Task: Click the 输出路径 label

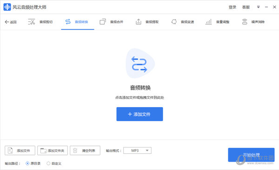Action: 13,163
